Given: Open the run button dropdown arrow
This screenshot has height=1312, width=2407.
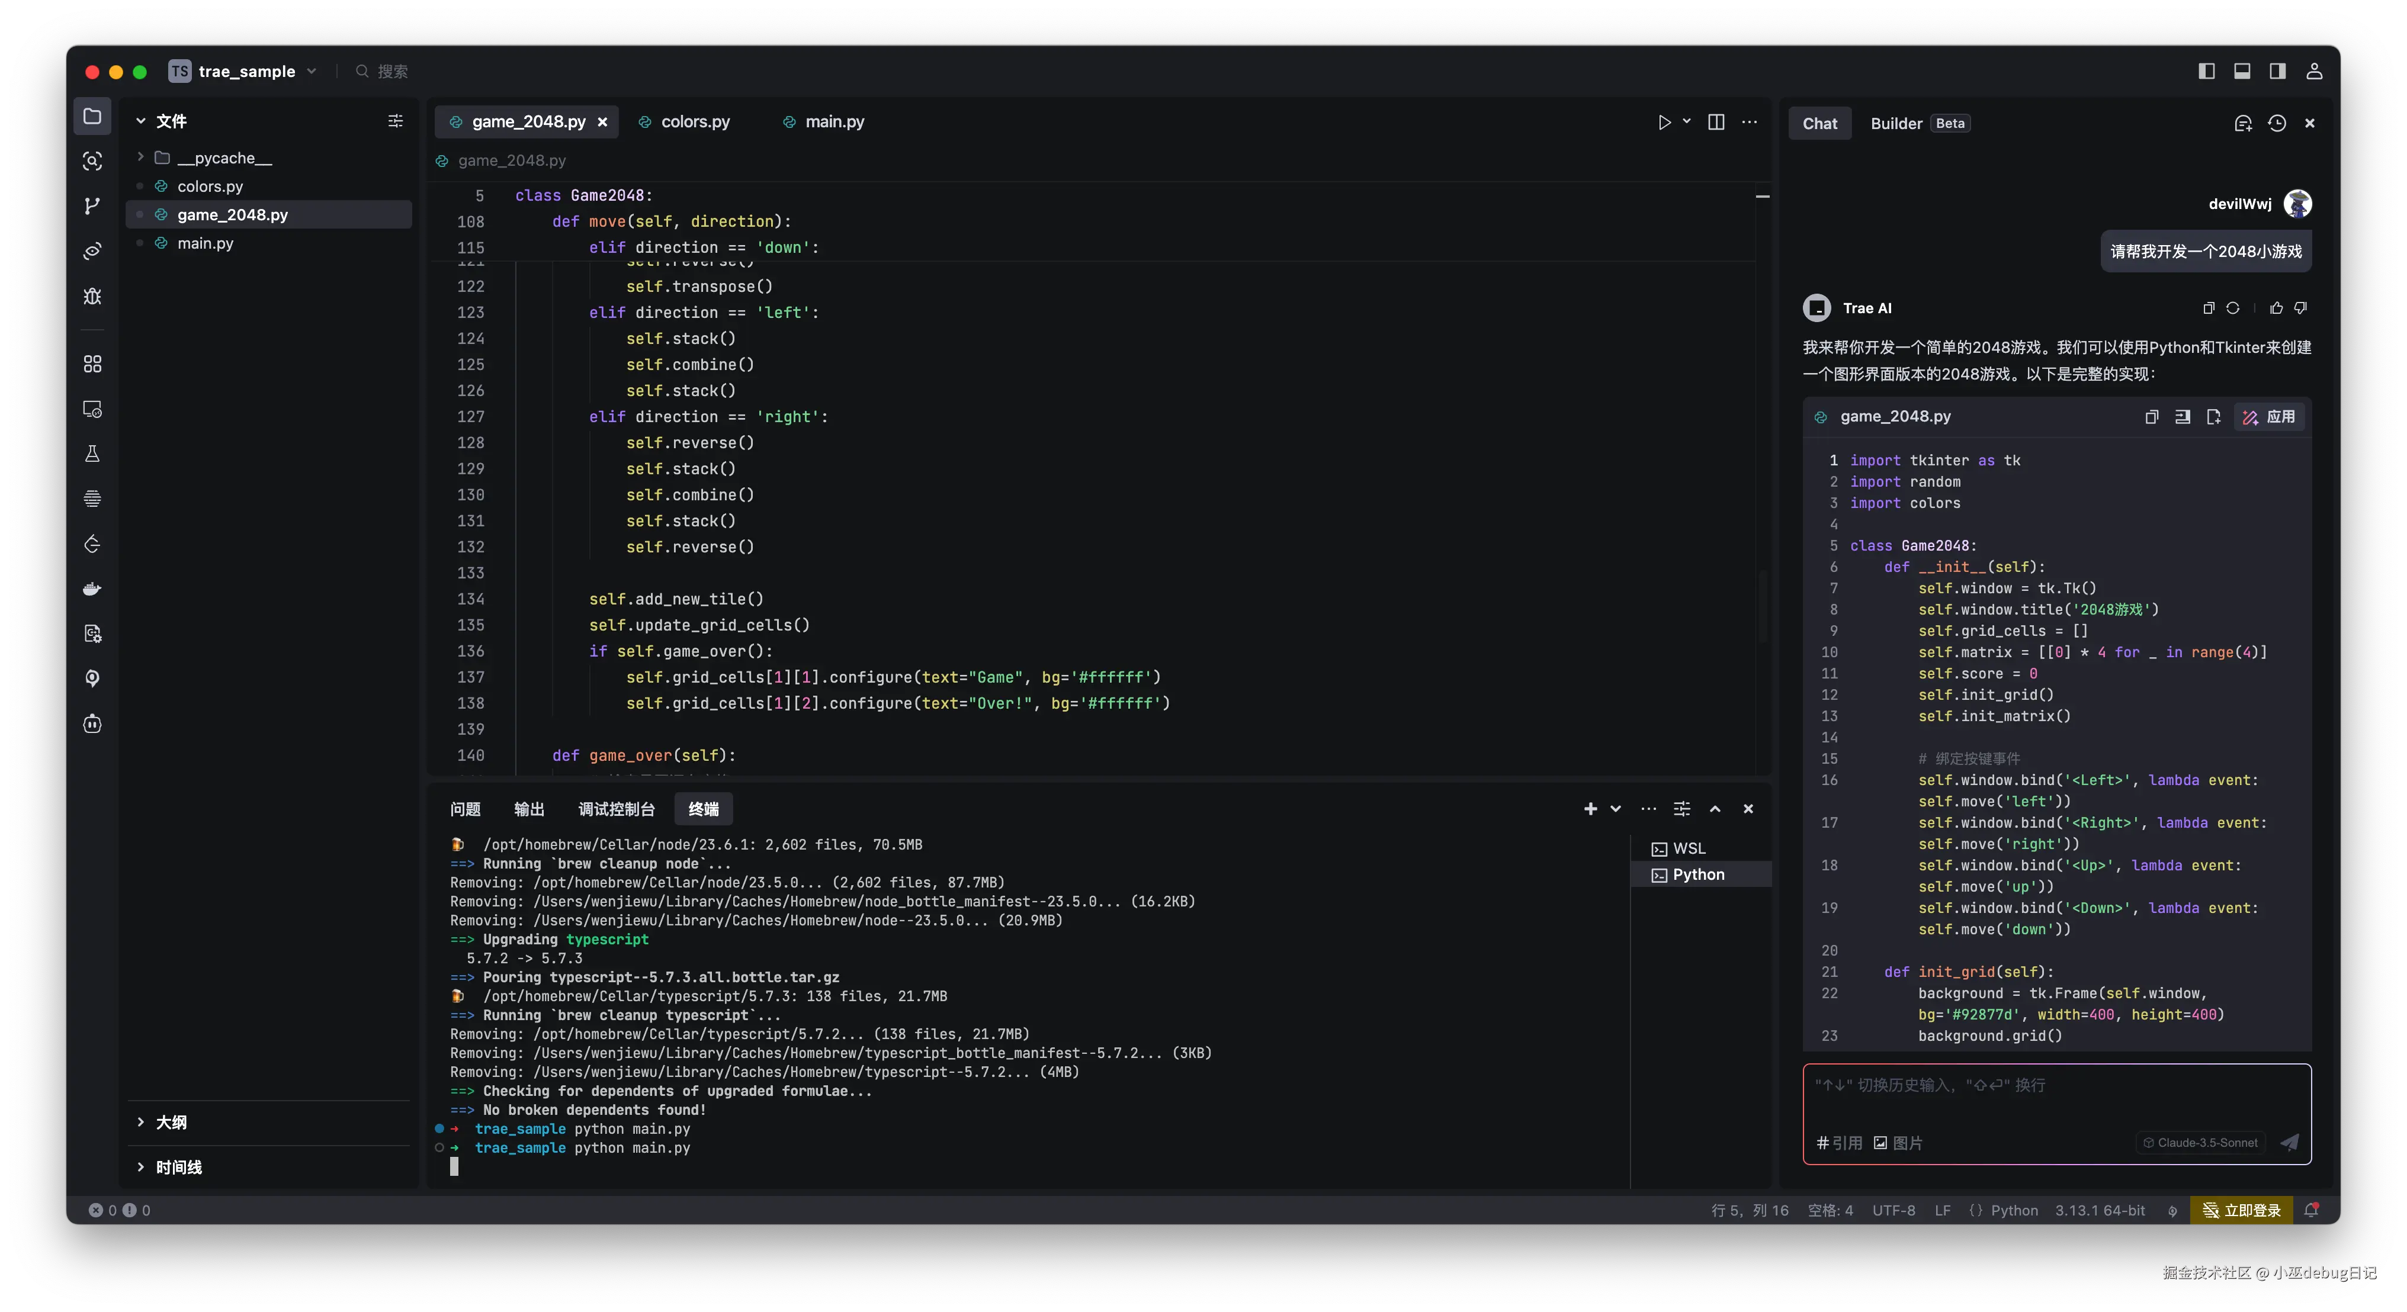Looking at the screenshot, I should point(1687,121).
